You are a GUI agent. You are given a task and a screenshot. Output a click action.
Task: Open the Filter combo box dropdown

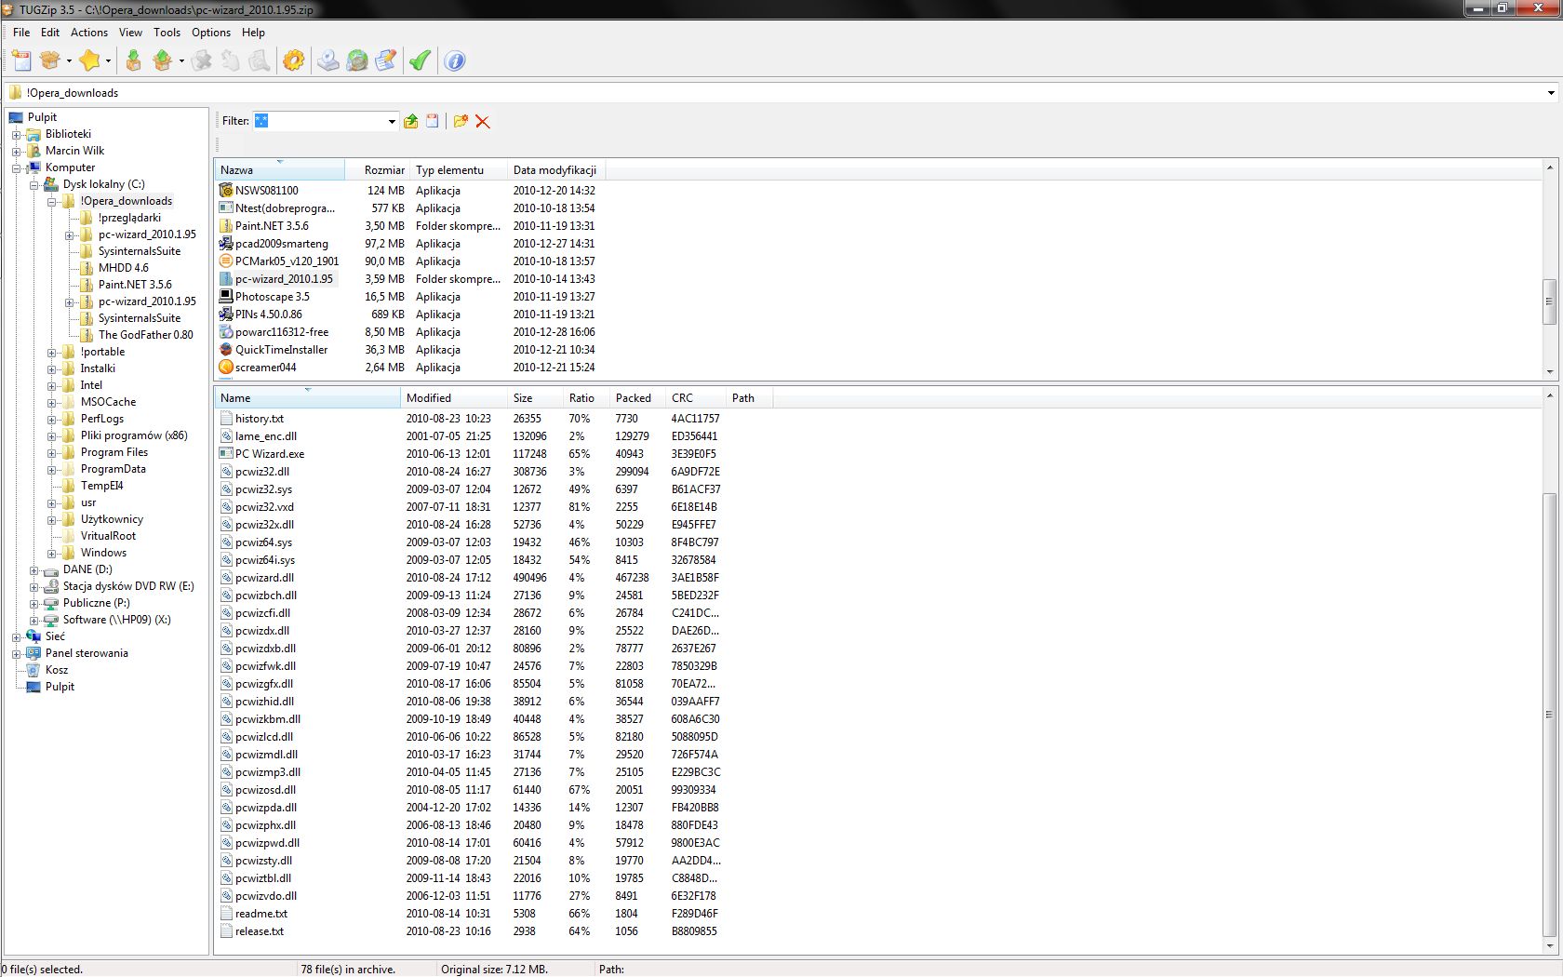click(x=392, y=121)
